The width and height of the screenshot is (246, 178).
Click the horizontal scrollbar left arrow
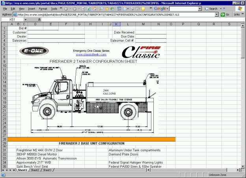[x=148, y=170]
